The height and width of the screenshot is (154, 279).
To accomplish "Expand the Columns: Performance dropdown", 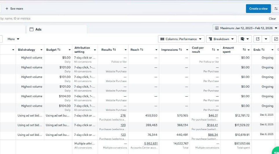I will point(181,39).
